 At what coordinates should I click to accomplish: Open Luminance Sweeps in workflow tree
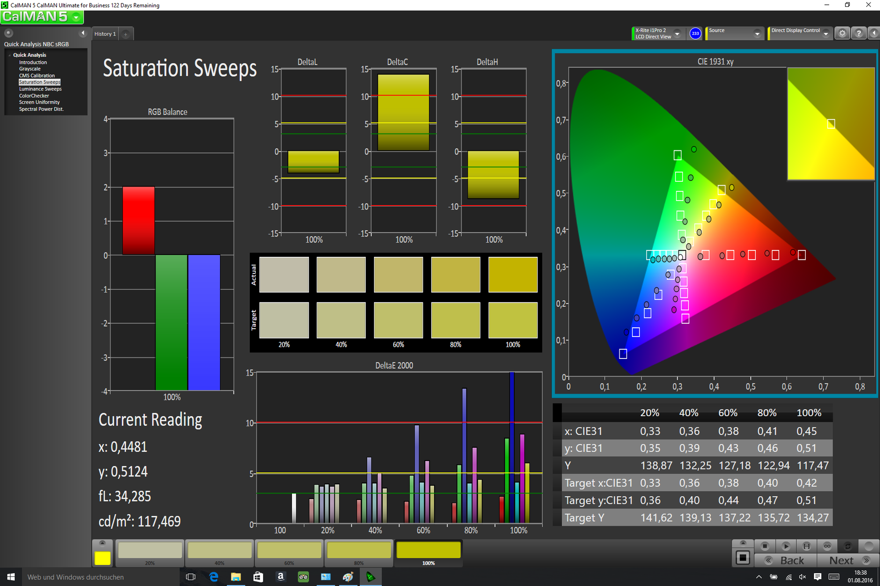point(40,89)
